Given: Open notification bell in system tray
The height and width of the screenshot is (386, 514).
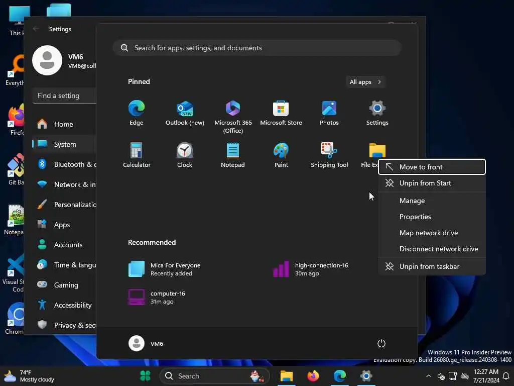Looking at the screenshot, I should (x=506, y=376).
